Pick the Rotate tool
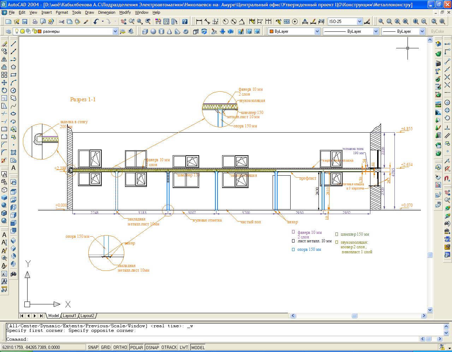452x352 pixels. click(x=4, y=90)
